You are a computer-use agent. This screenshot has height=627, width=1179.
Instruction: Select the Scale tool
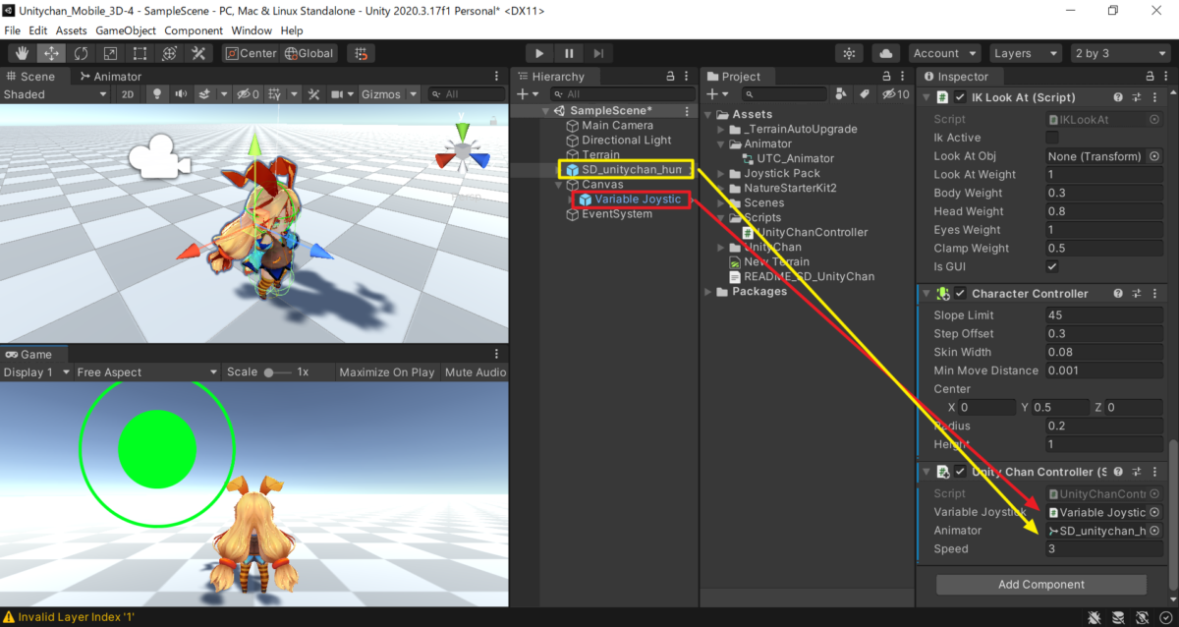point(110,53)
